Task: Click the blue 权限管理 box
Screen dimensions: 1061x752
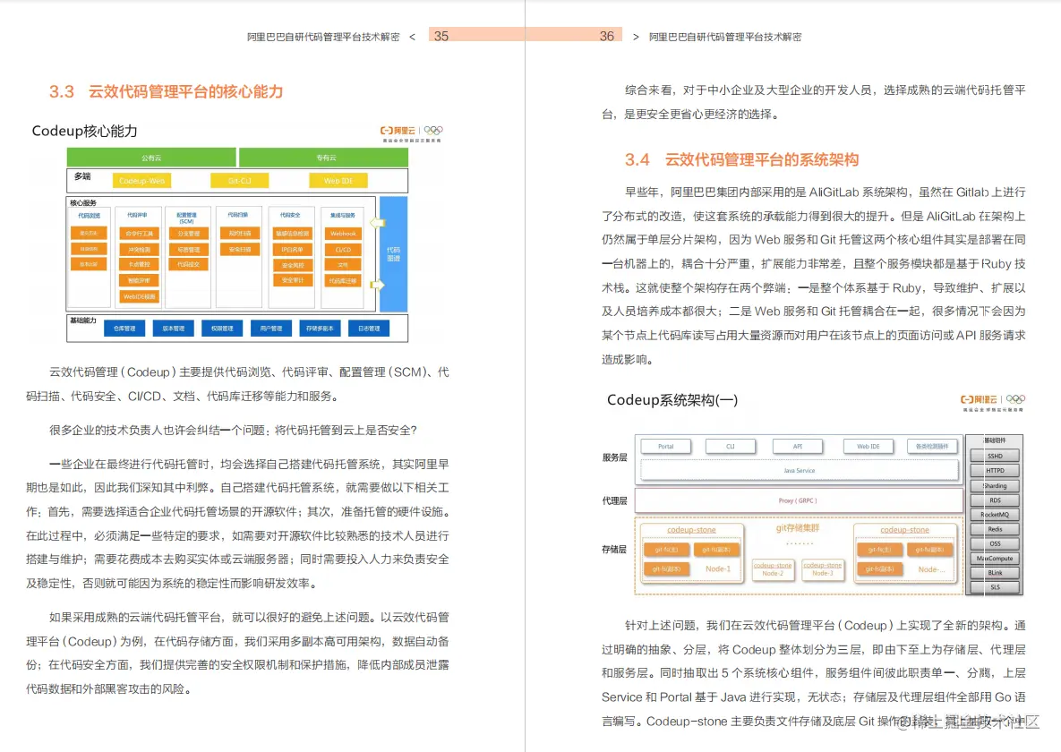Action: (222, 329)
